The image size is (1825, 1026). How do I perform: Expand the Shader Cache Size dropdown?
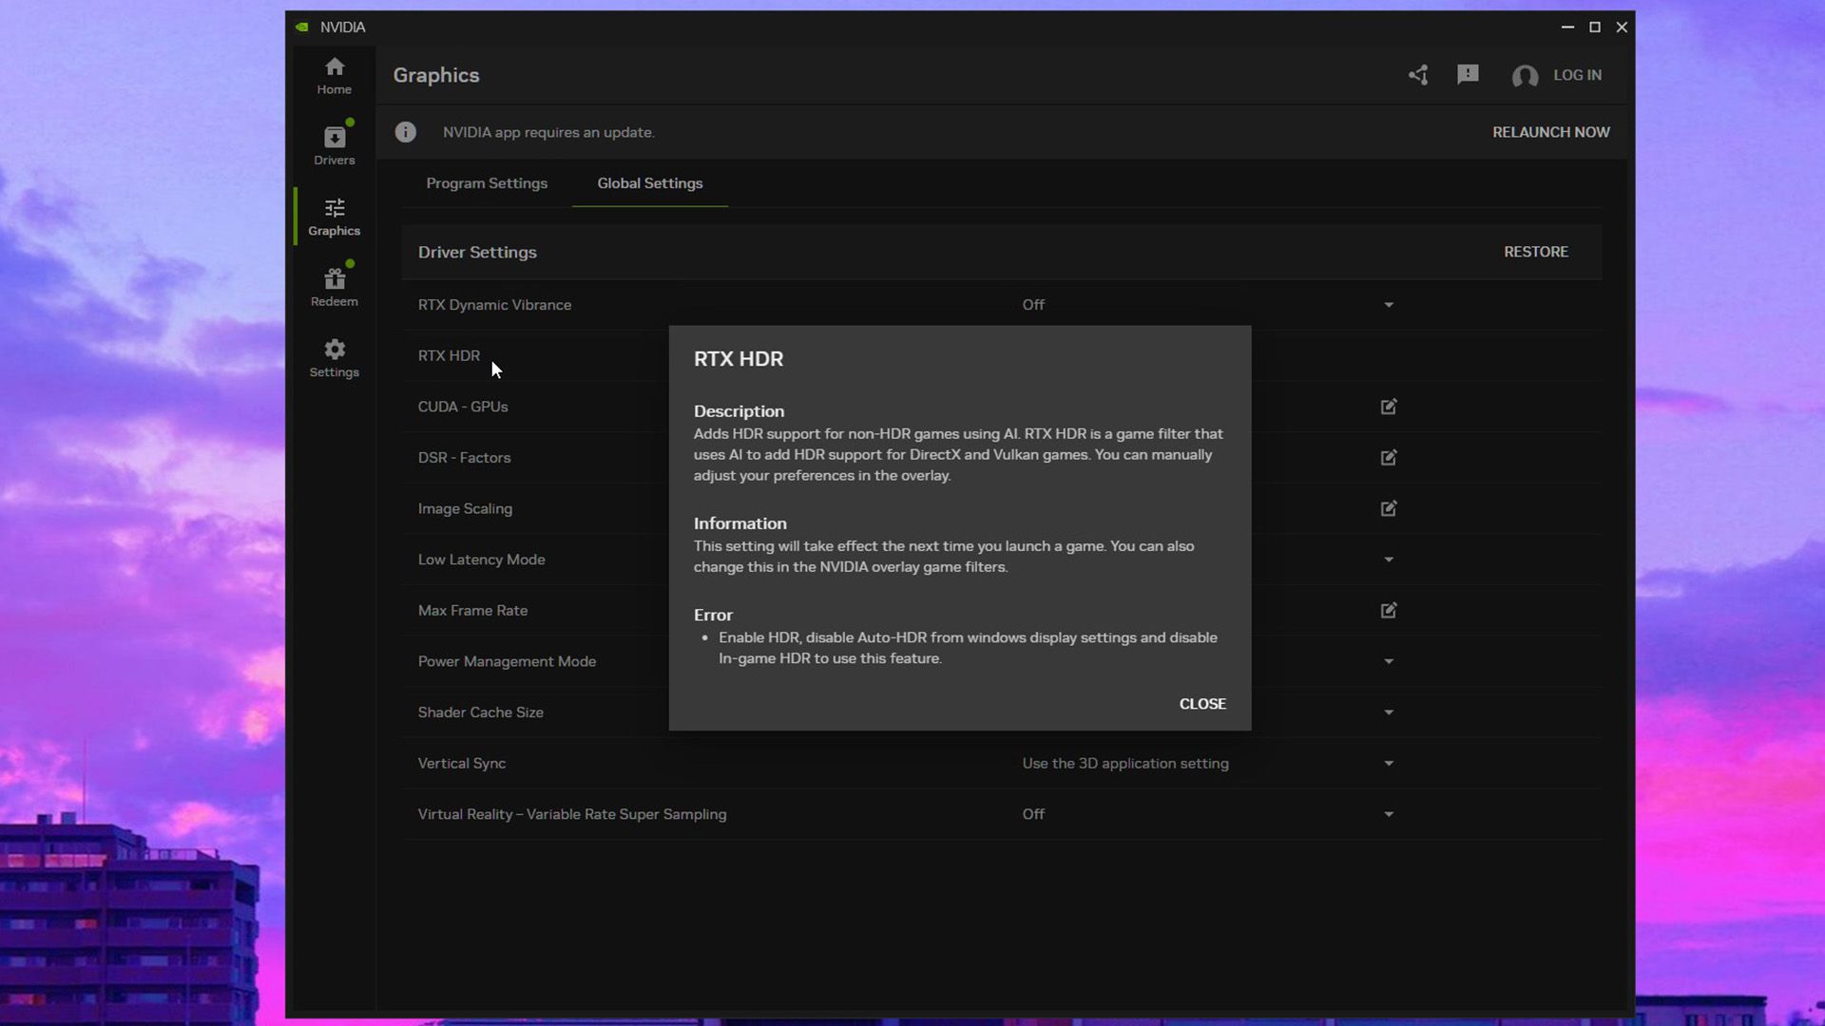(1389, 712)
